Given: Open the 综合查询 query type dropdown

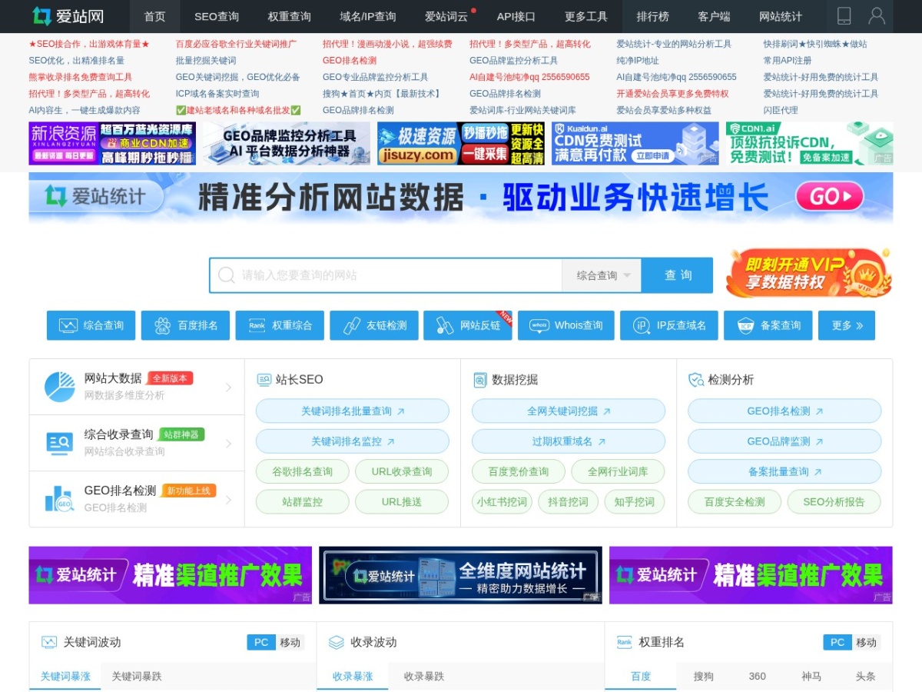Looking at the screenshot, I should (602, 275).
